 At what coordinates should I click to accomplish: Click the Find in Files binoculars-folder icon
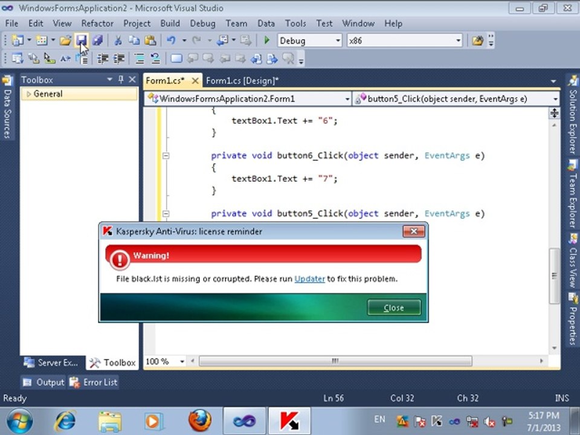pyautogui.click(x=477, y=40)
